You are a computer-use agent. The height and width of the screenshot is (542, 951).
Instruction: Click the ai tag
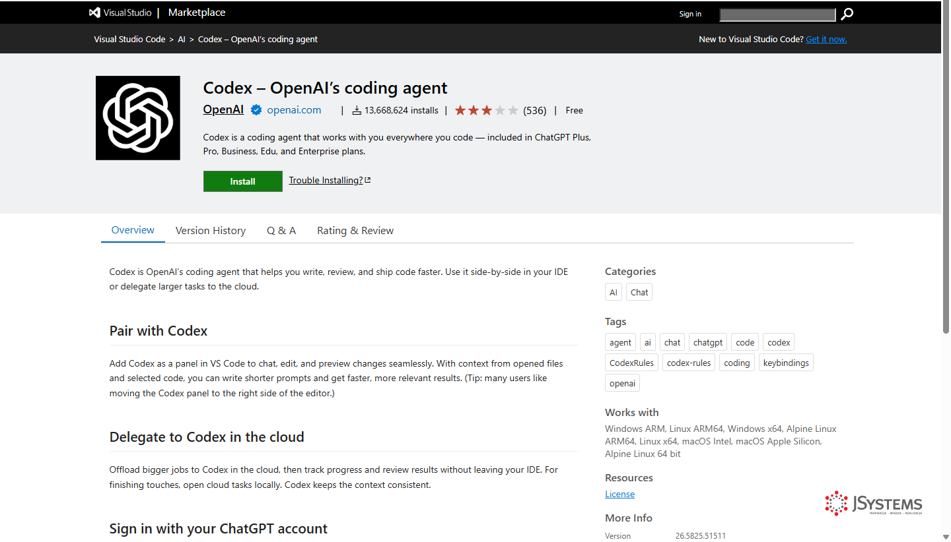point(648,342)
